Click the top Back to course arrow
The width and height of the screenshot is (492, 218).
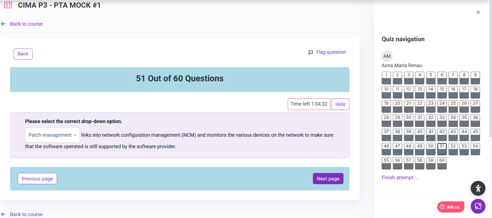tap(4, 24)
